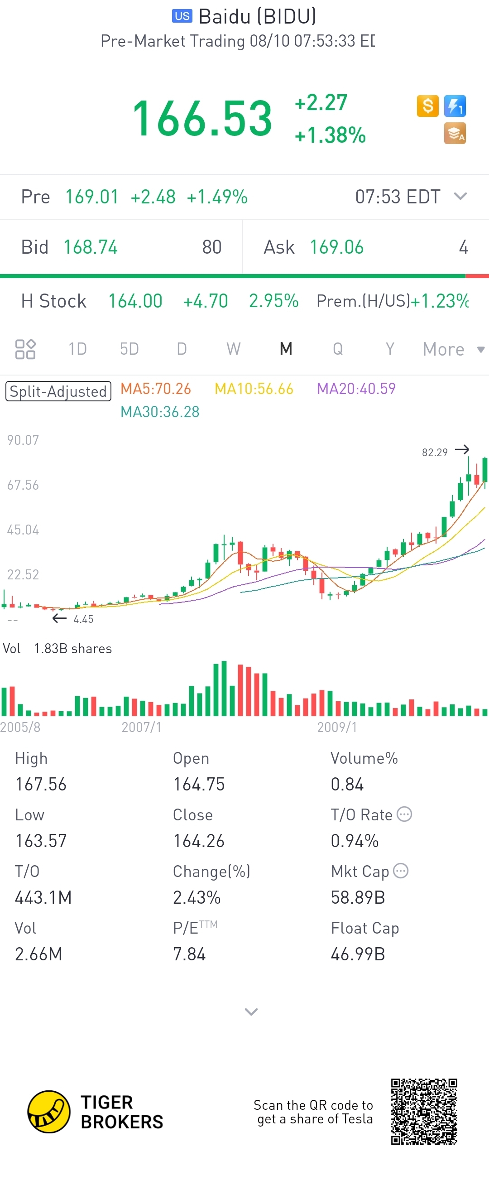The height and width of the screenshot is (1190, 489).
Task: Tap the Mkt Cap value 58.89B
Action: click(358, 897)
